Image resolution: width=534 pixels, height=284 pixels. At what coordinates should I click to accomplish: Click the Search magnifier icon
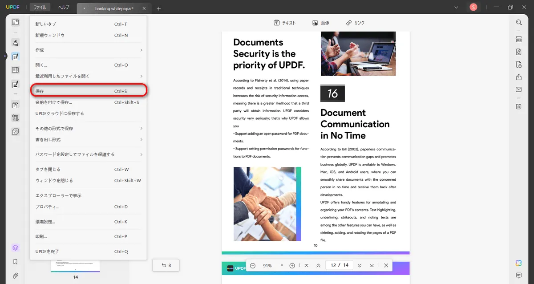click(519, 22)
